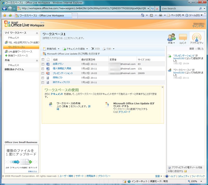Stop loading with the red X icon
Screen dimensions: 208x185
tap(157, 9)
